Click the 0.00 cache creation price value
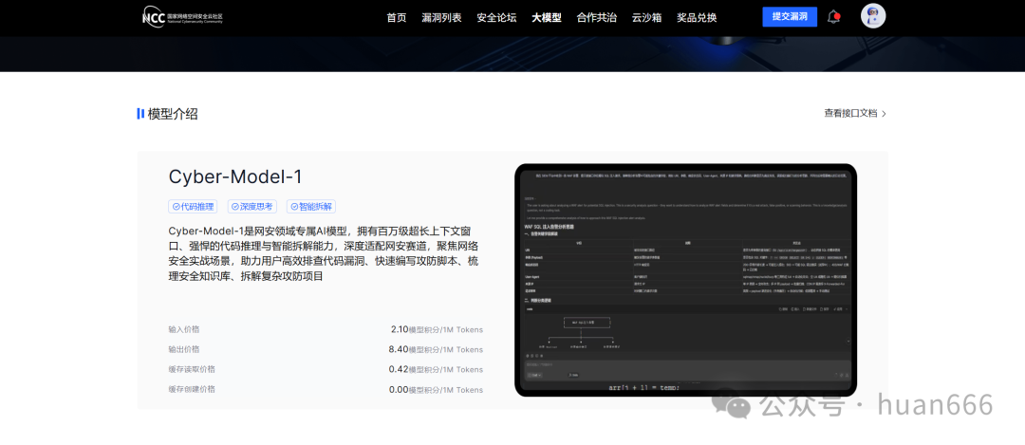This screenshot has height=445, width=1025. (x=398, y=389)
